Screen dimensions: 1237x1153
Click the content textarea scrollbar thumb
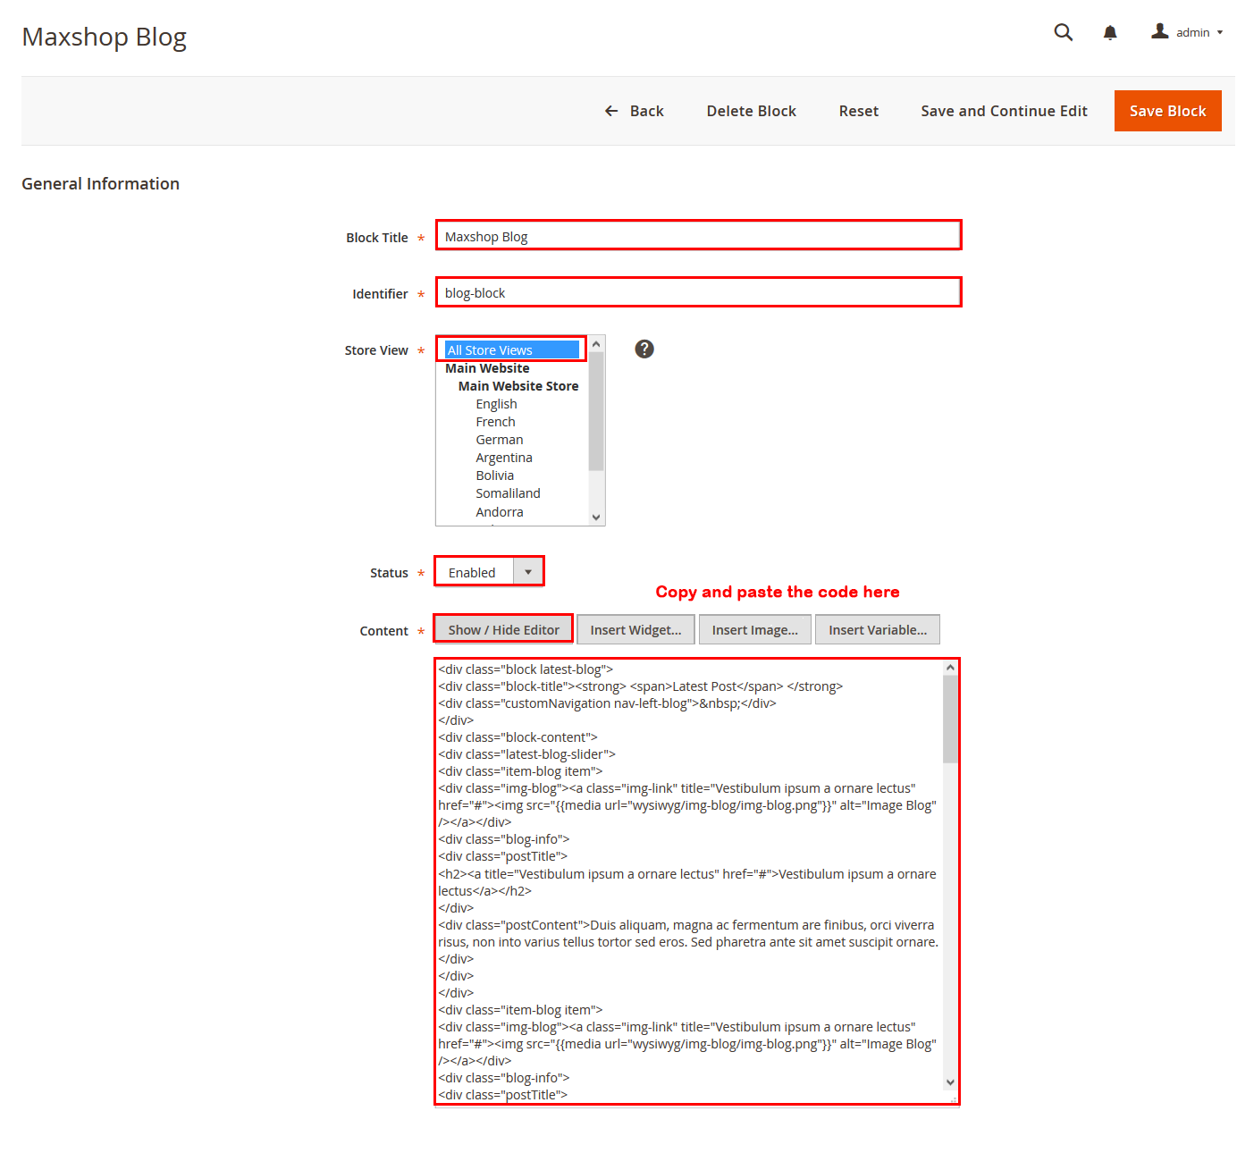pyautogui.click(x=950, y=720)
